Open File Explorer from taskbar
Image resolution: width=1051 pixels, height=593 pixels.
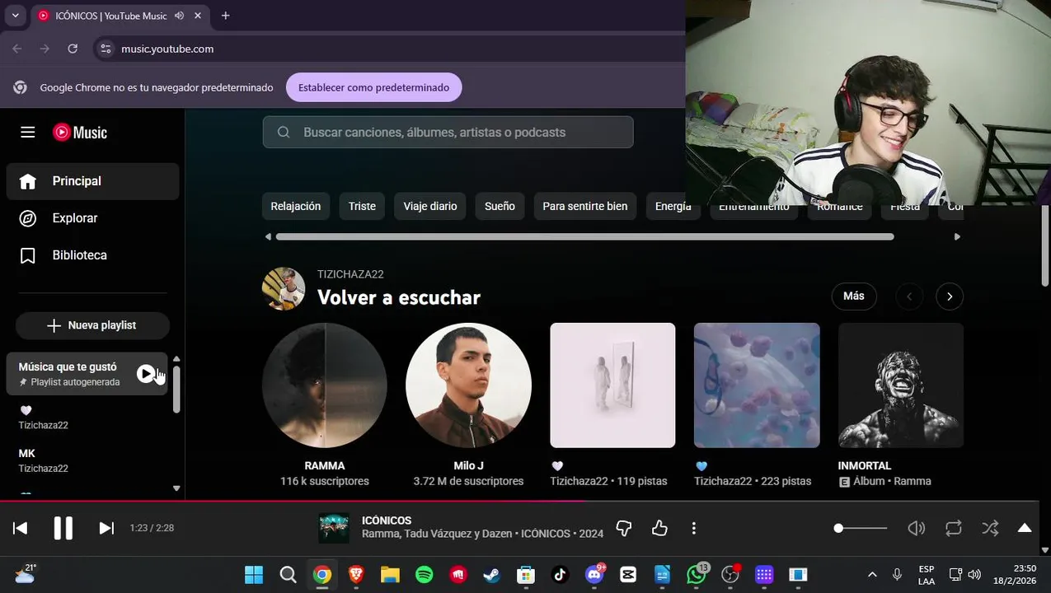tap(390, 575)
